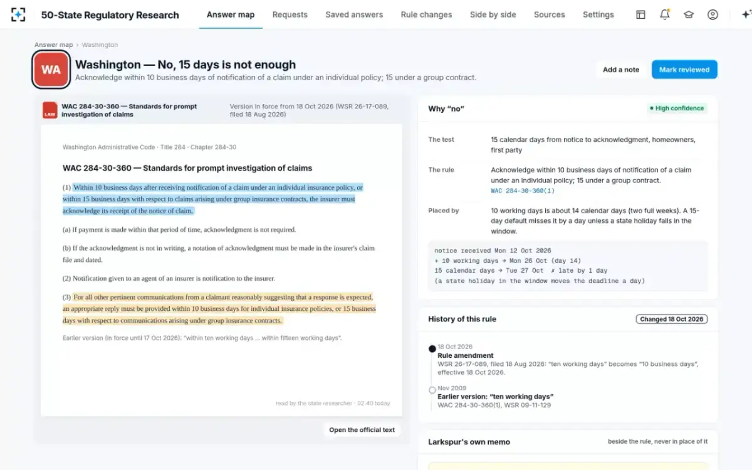The width and height of the screenshot is (752, 470).
Task: Click the "read by the state researcher" timestamp
Action: (333, 404)
